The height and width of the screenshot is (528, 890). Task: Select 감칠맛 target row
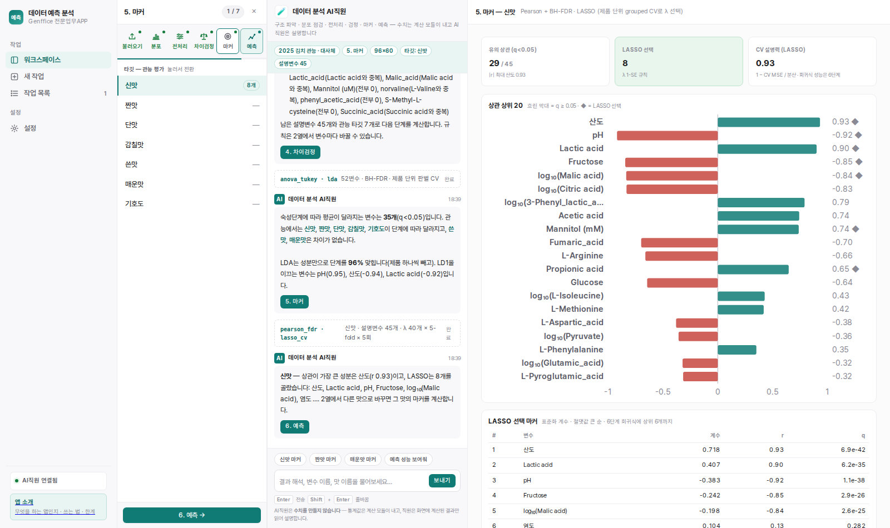(x=192, y=145)
